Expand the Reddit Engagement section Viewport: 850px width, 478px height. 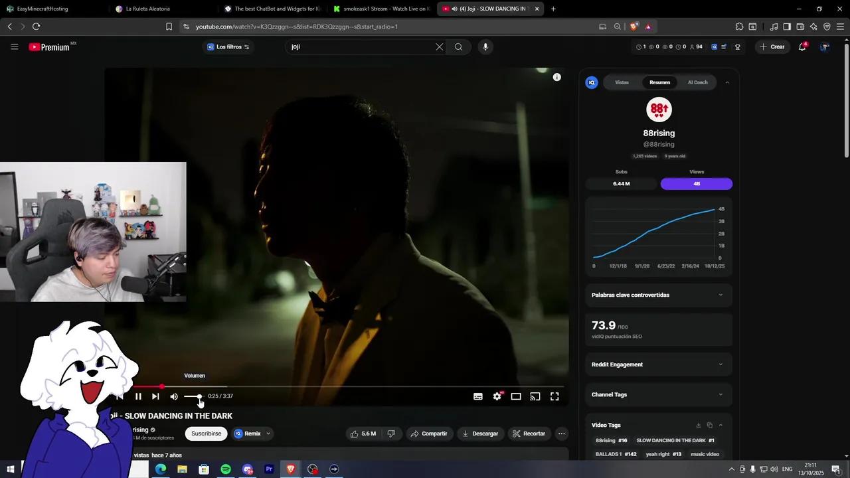coord(721,364)
